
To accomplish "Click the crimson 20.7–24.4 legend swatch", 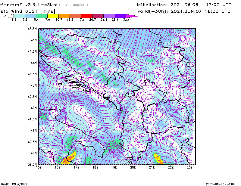I will pos(98,16).
